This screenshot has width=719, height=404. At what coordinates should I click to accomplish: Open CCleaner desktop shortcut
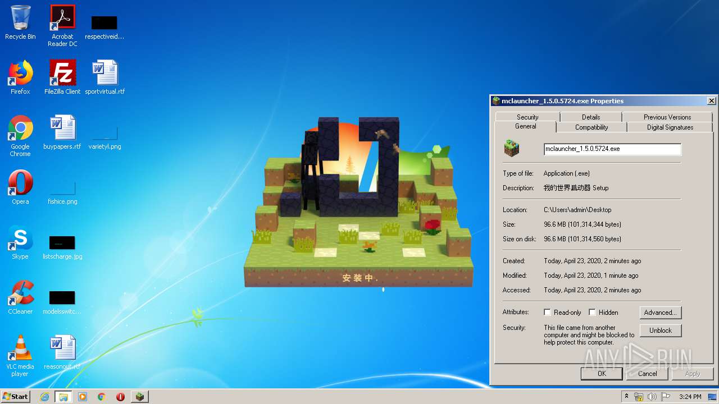tap(20, 297)
